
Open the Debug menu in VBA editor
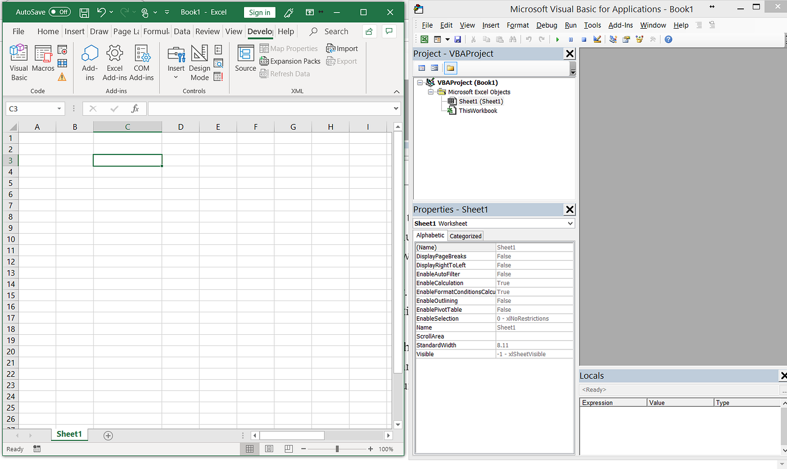(x=546, y=25)
